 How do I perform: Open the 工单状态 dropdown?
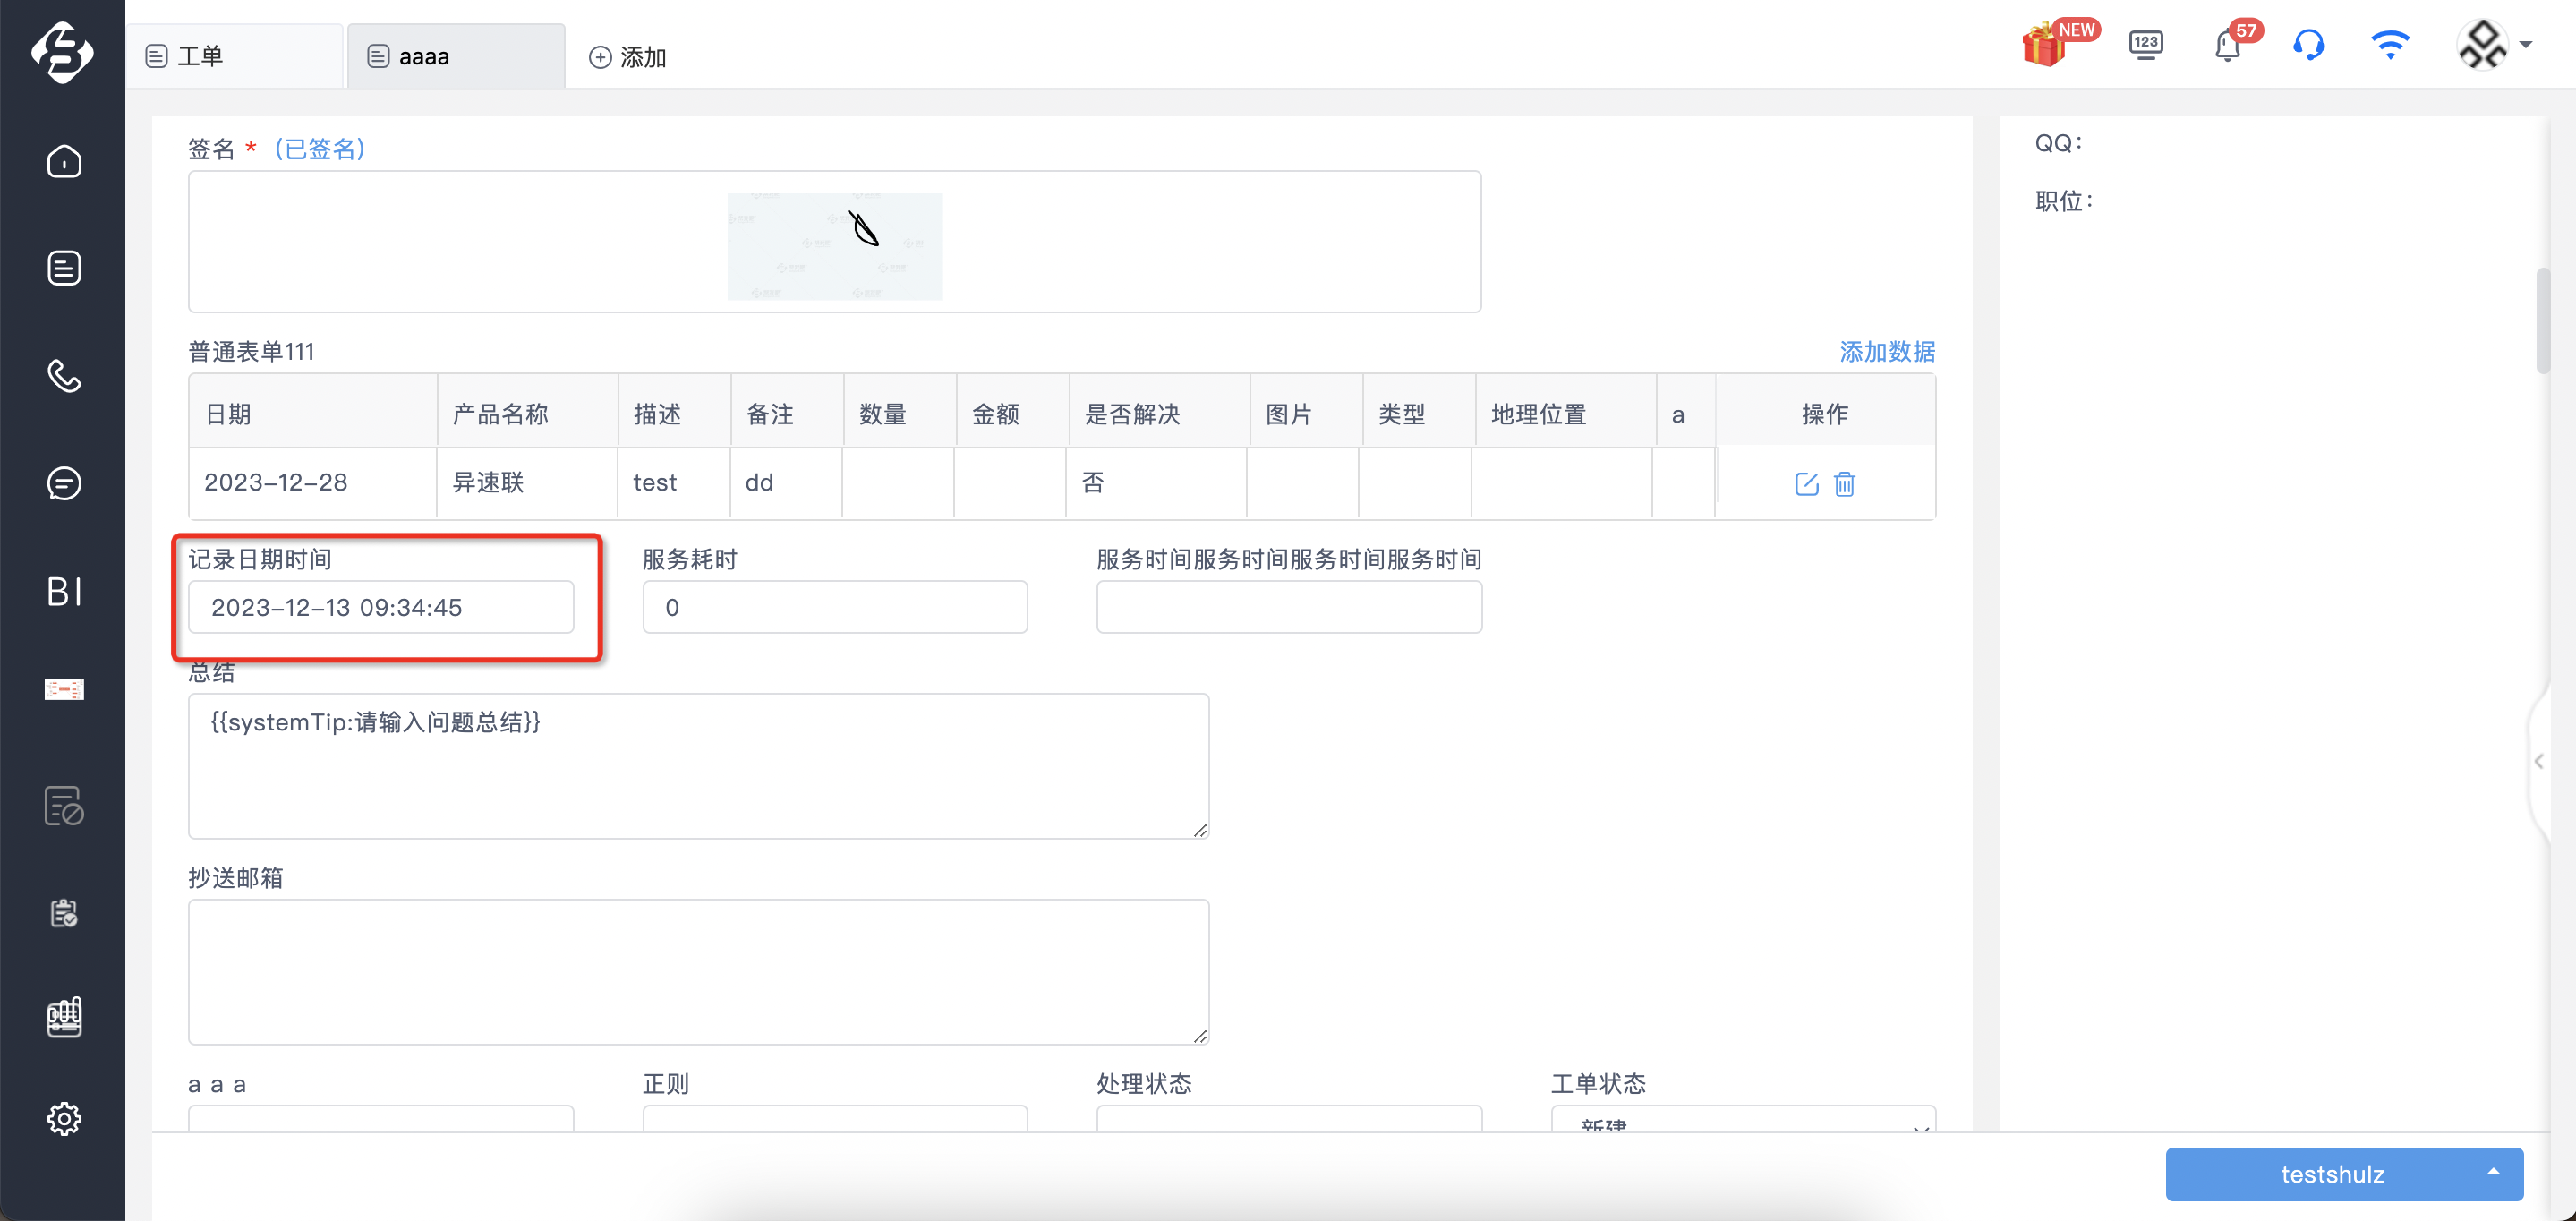[x=1742, y=1120]
